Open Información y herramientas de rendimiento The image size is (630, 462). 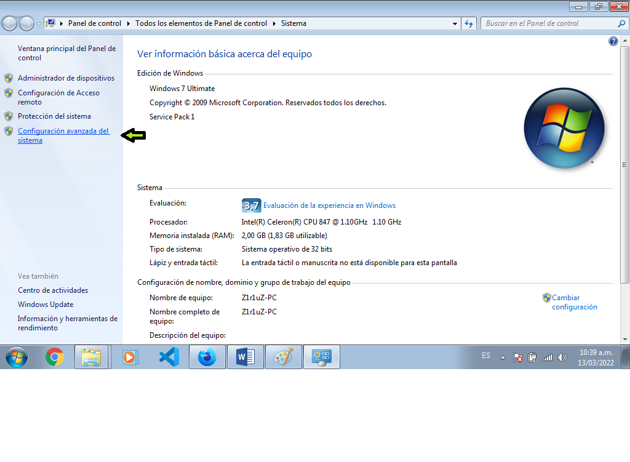point(68,323)
